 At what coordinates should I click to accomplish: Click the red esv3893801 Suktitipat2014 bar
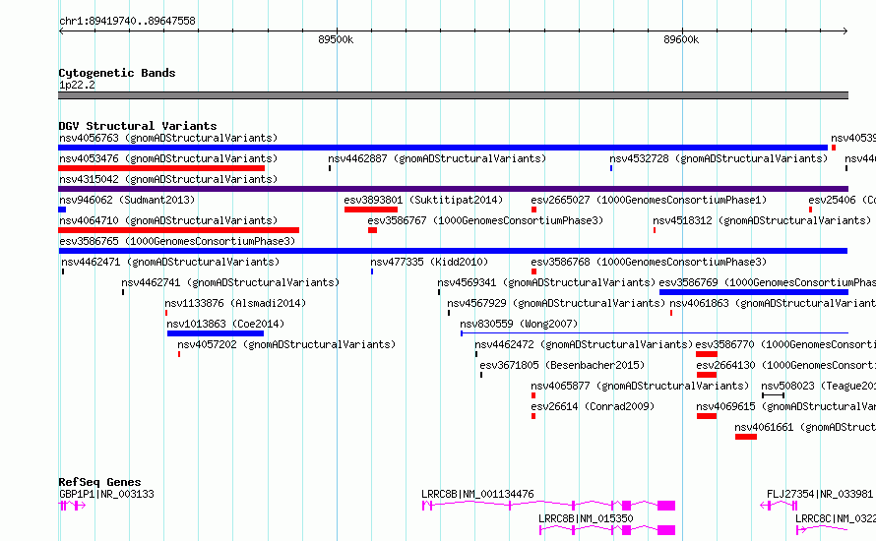(371, 210)
